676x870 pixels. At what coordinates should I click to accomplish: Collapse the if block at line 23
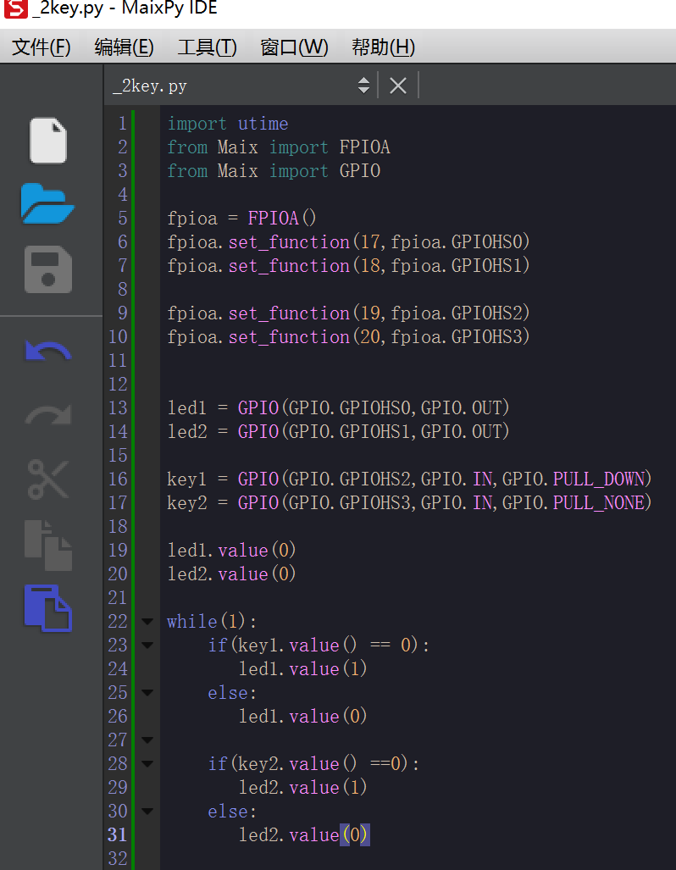tap(146, 645)
